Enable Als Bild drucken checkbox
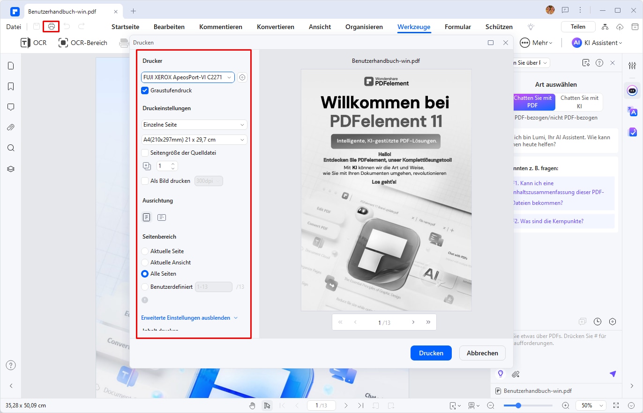 pos(145,181)
